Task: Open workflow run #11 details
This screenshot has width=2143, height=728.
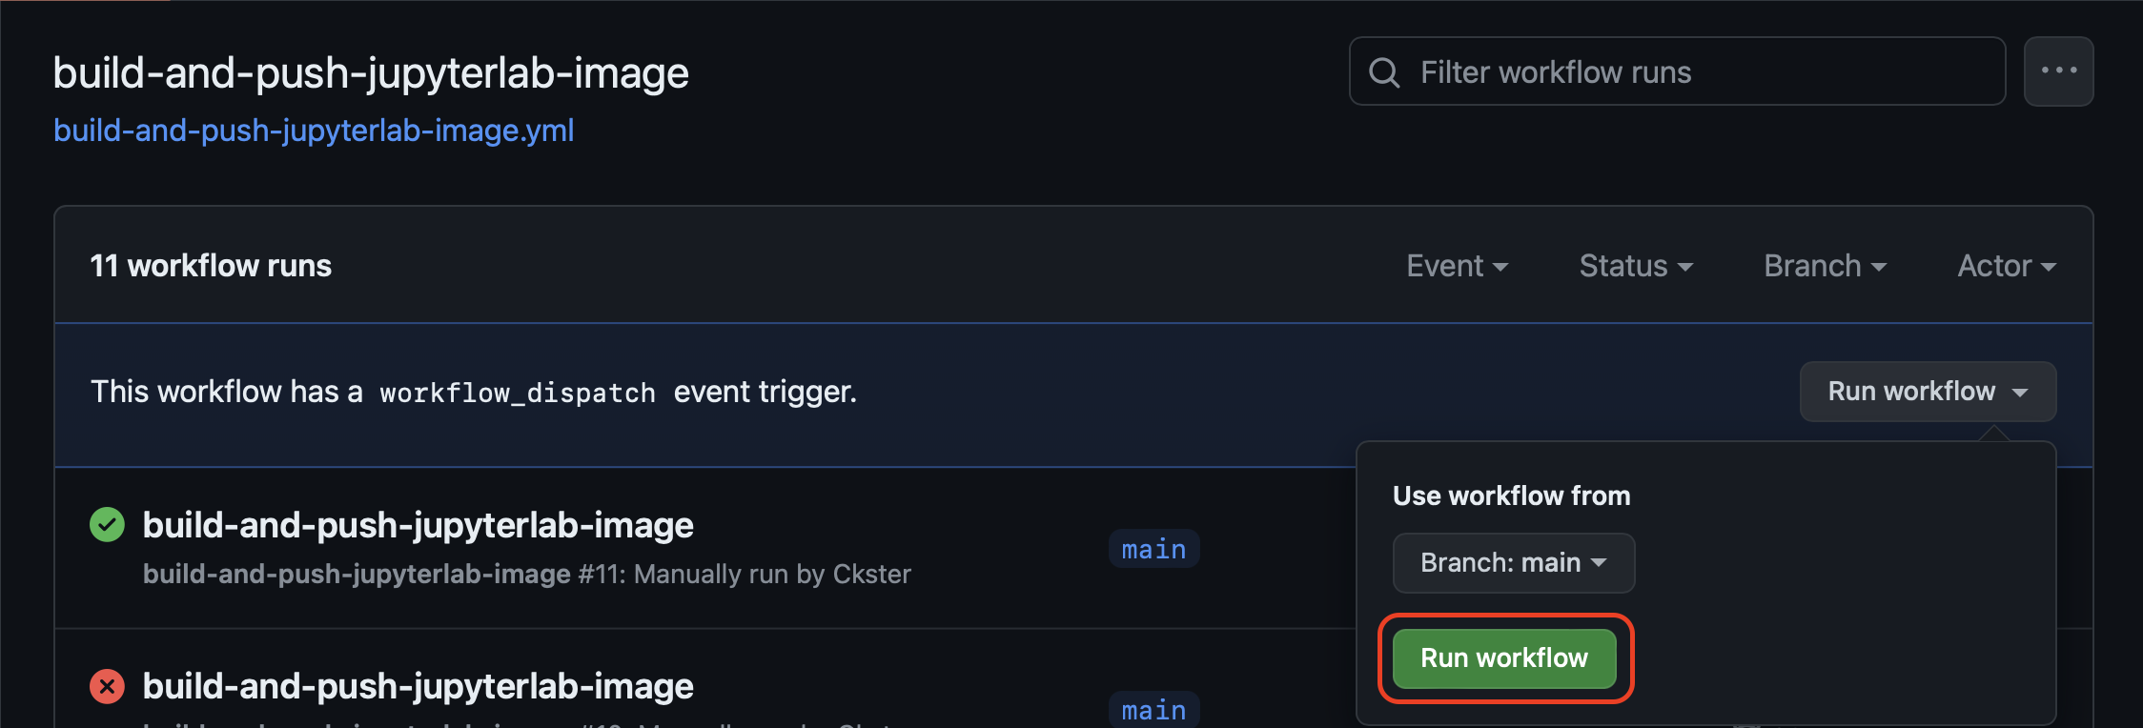Action: [418, 524]
